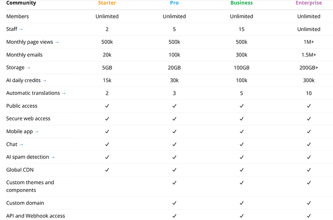
Task: Click arrow beside Monthly page views
Action: click(57, 42)
